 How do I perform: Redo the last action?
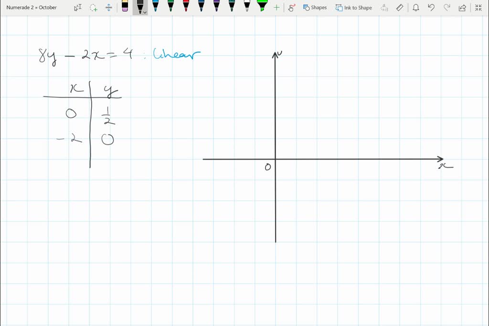(x=446, y=7)
